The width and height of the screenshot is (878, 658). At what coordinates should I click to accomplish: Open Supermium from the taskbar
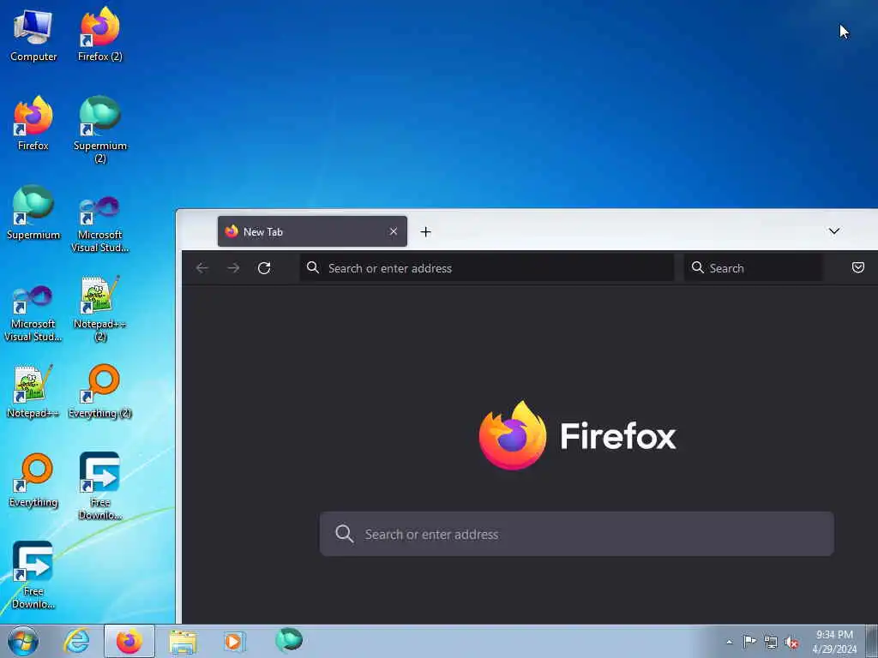tap(289, 640)
